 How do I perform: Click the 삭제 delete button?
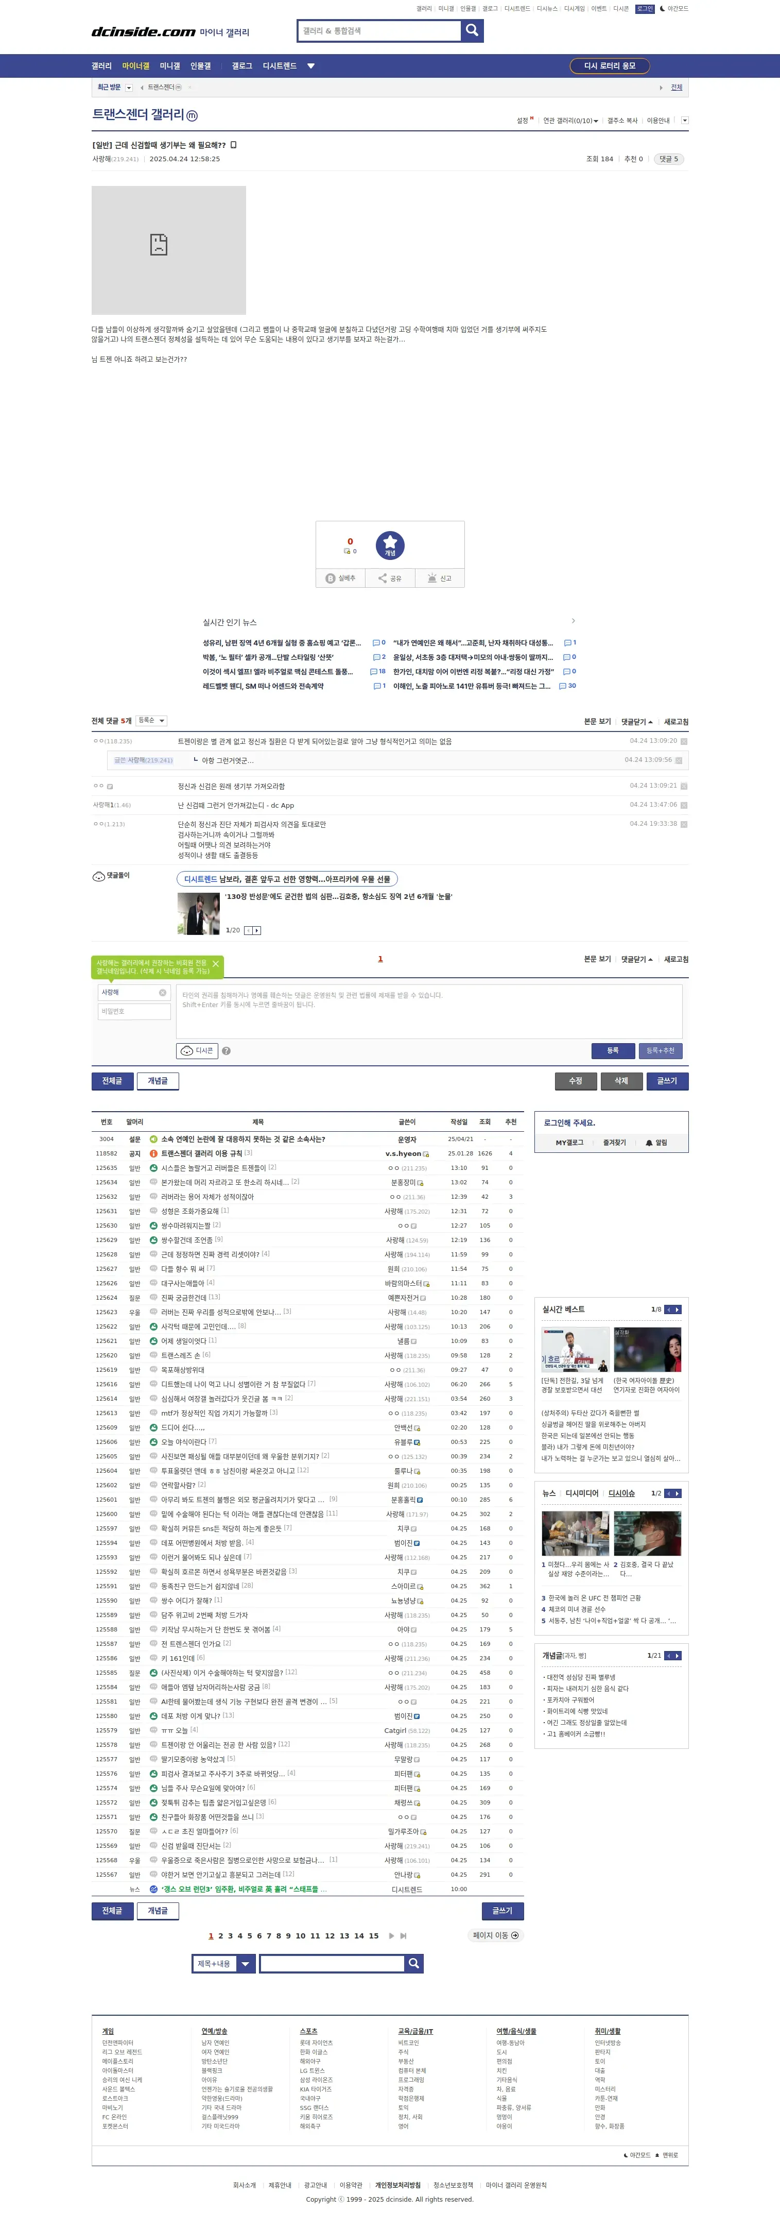(622, 1081)
